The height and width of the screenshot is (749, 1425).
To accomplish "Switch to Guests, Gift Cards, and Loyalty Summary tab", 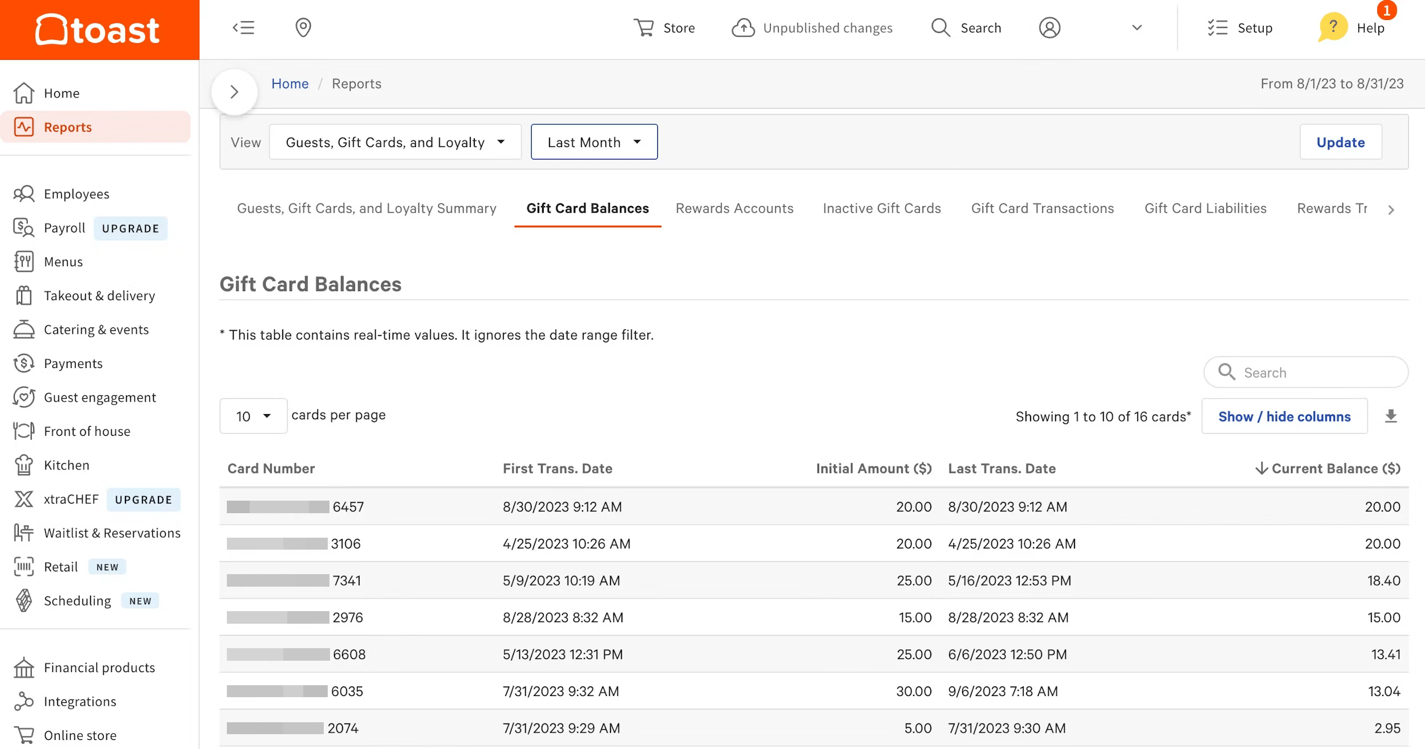I will click(367, 208).
